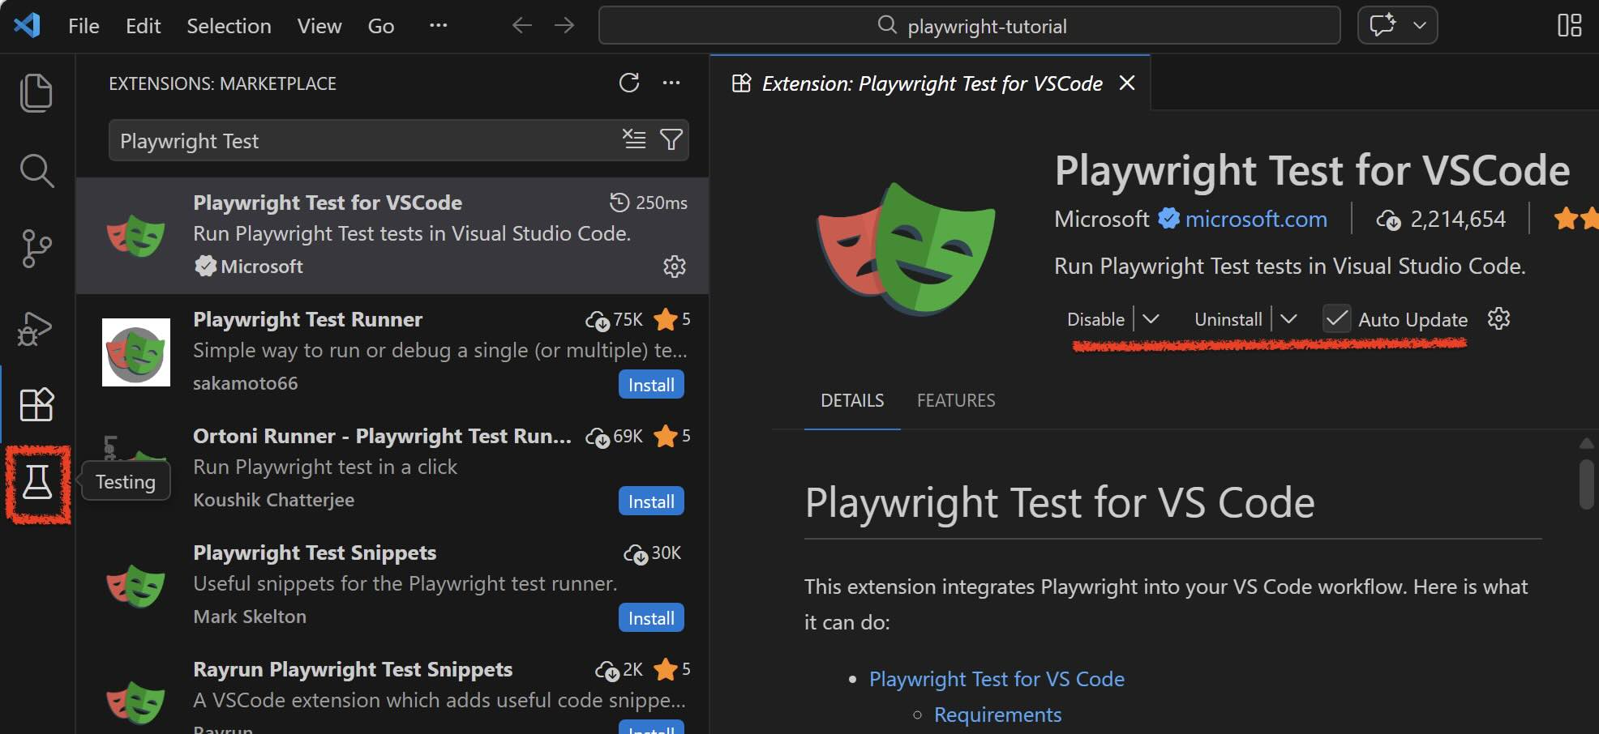Open More Actions menu in Extensions panel
The height and width of the screenshot is (734, 1599).
click(671, 83)
